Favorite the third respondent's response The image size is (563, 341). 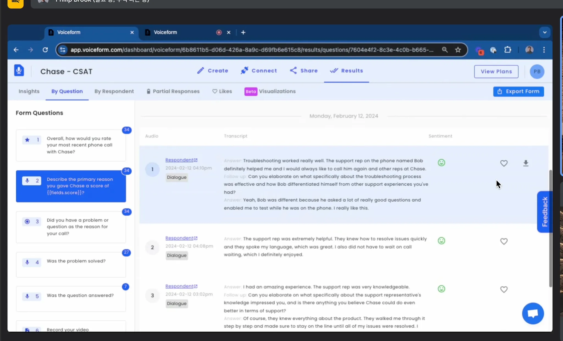coord(504,289)
